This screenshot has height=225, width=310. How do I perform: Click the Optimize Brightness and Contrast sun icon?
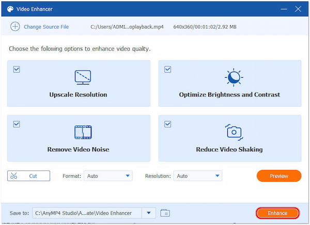pos(234,77)
